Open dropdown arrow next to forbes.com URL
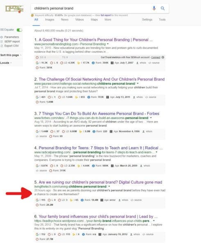 tap(151, 118)
